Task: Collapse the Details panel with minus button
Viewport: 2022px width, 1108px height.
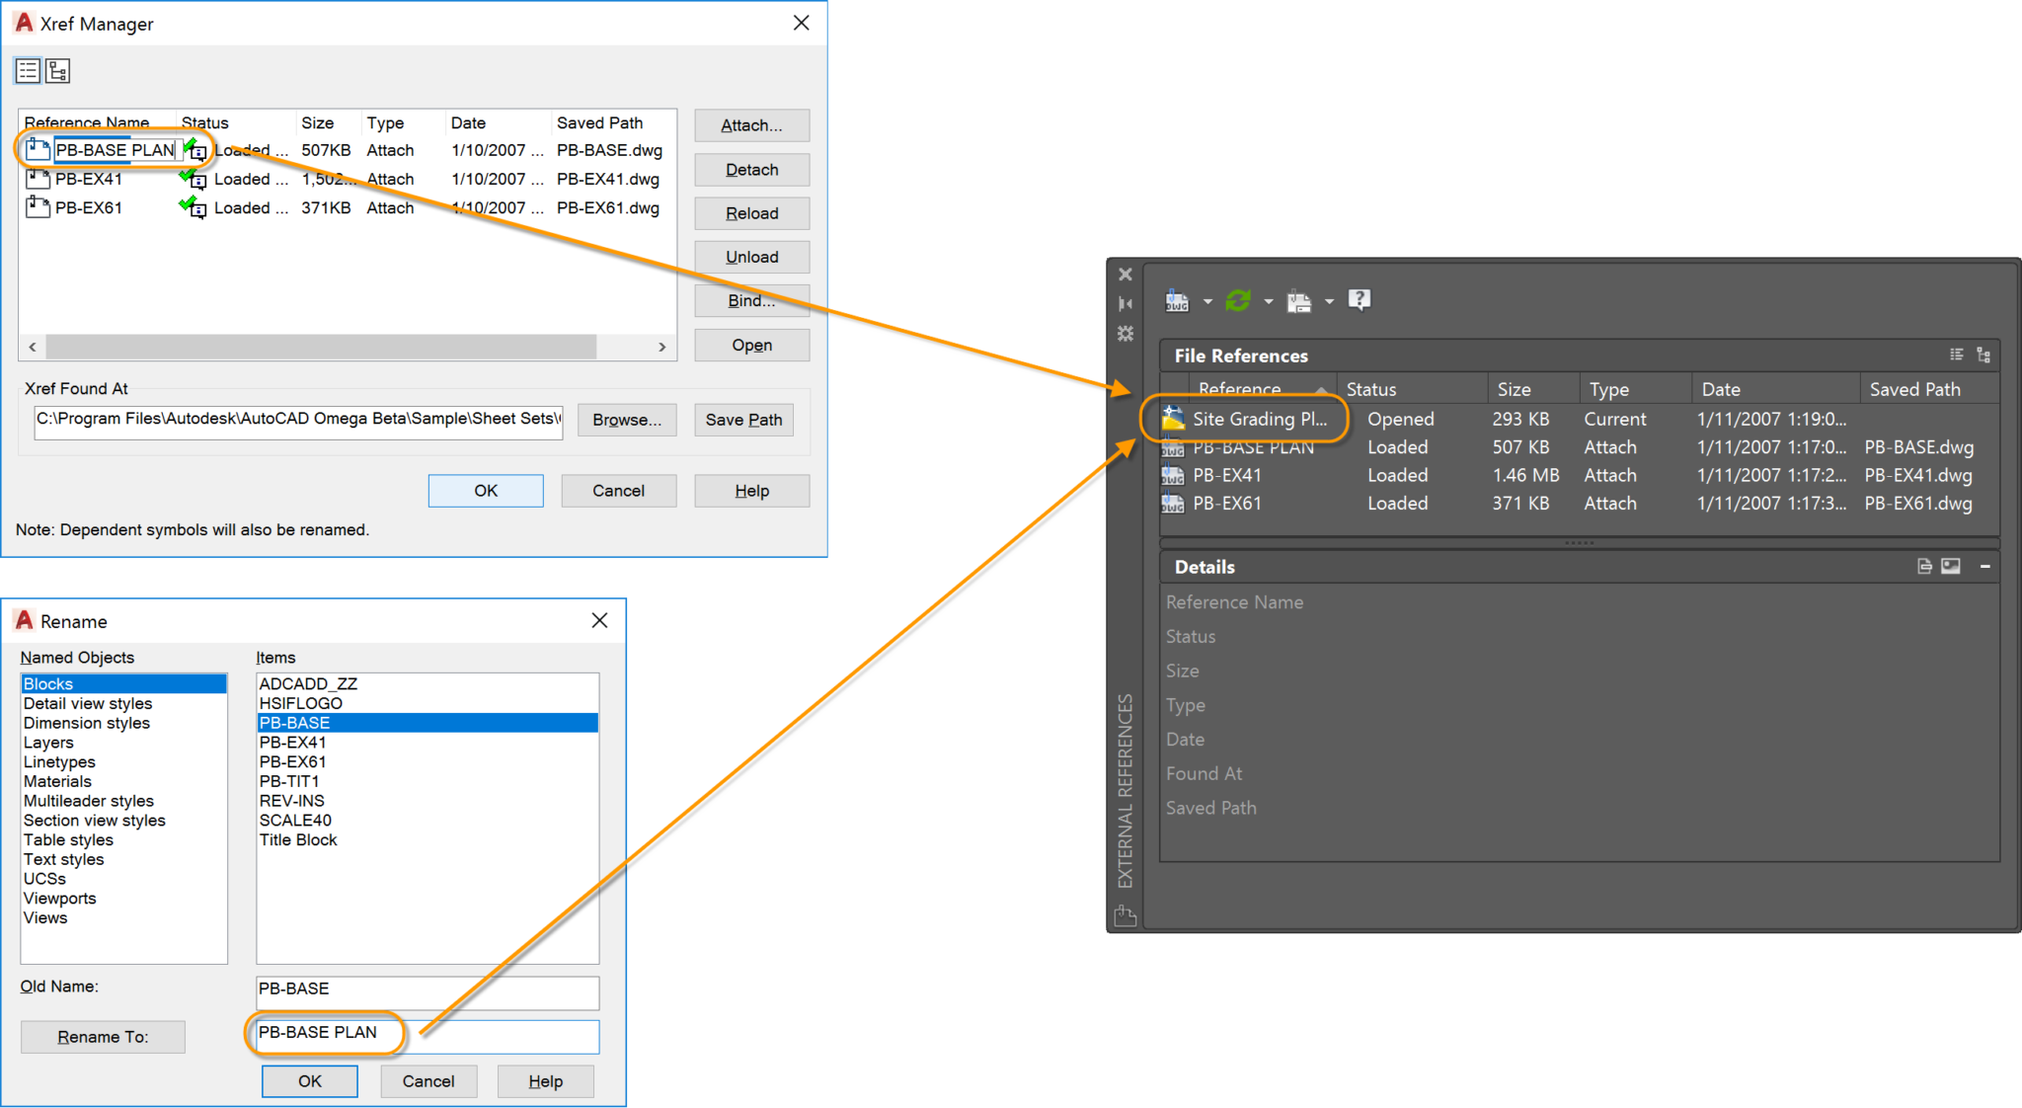Action: pos(1985,567)
